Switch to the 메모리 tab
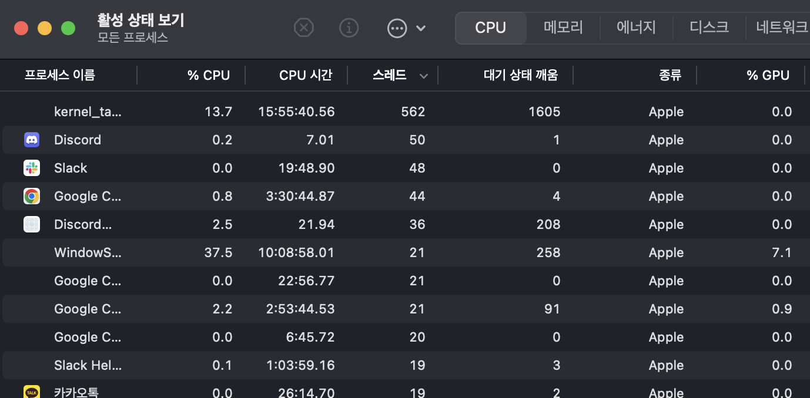This screenshot has width=810, height=398. point(563,28)
